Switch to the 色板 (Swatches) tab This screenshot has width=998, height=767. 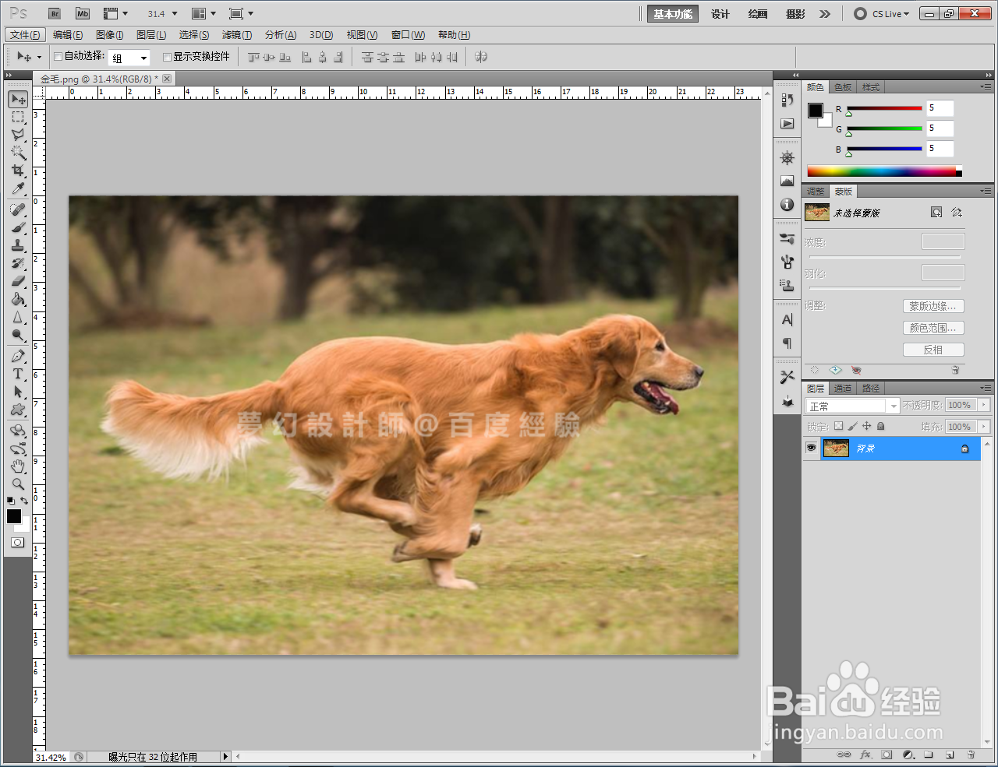[x=843, y=87]
